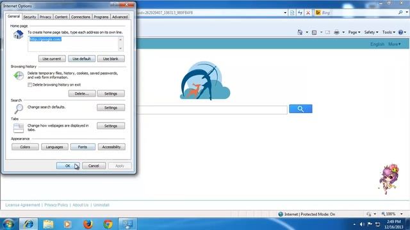This screenshot has width=410, height=230.
Task: Click Cancel in Internet Options
Action: click(94, 166)
